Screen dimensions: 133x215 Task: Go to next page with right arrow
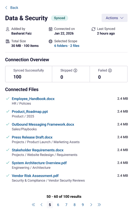[91, 205]
